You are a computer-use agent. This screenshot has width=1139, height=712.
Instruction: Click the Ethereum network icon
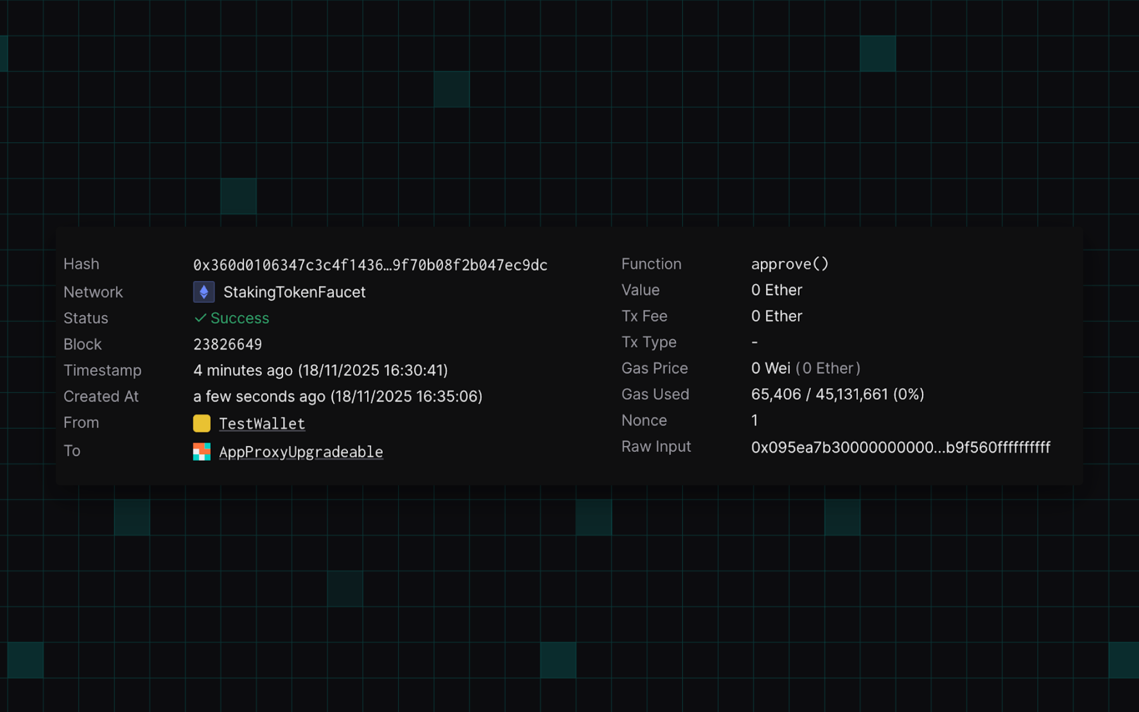(x=203, y=292)
